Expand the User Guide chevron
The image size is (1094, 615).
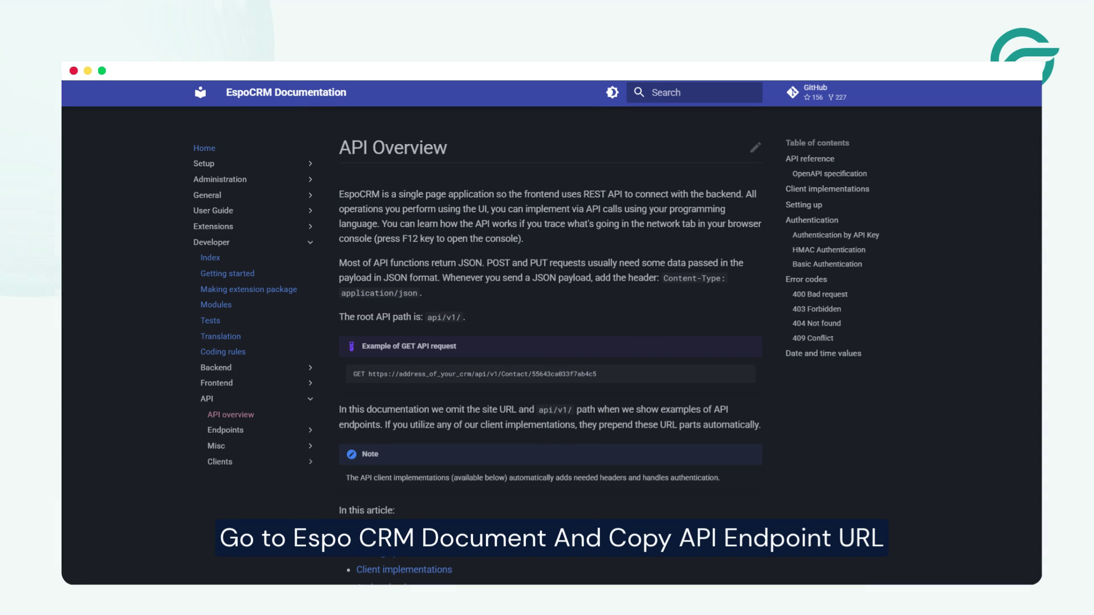coord(311,211)
